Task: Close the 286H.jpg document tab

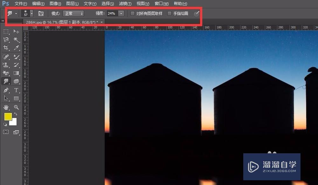Action: (102, 22)
